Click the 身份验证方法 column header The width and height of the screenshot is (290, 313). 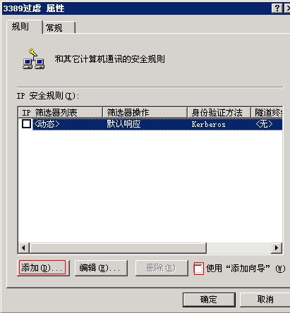[x=219, y=113]
